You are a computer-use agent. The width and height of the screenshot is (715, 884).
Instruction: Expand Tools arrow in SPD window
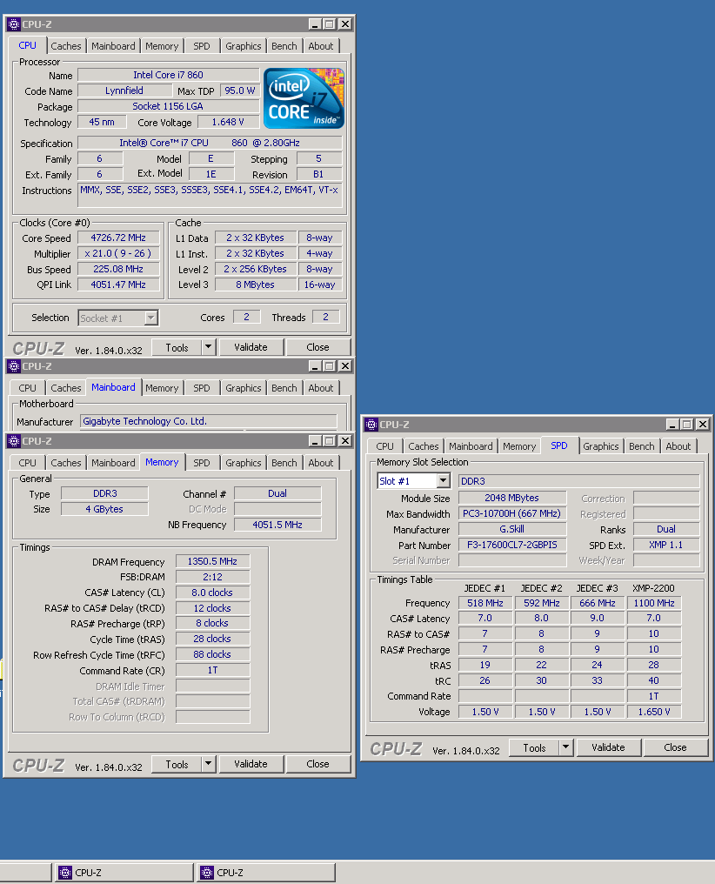click(x=565, y=747)
